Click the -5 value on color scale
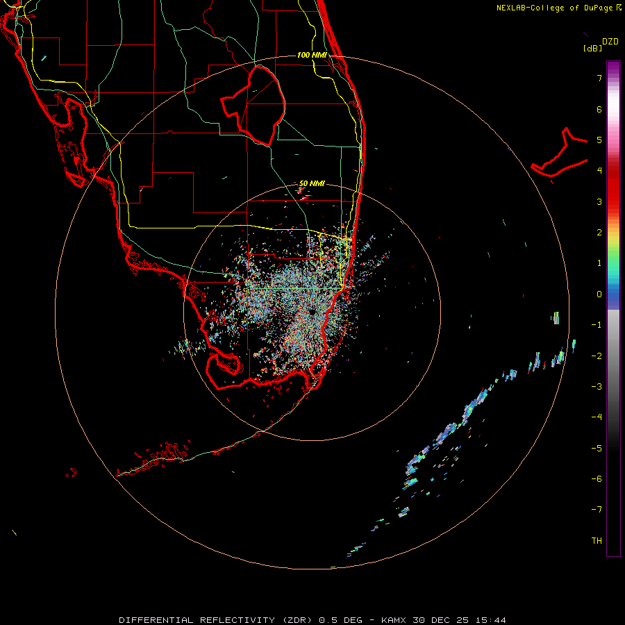This screenshot has width=625, height=625. 597,448
